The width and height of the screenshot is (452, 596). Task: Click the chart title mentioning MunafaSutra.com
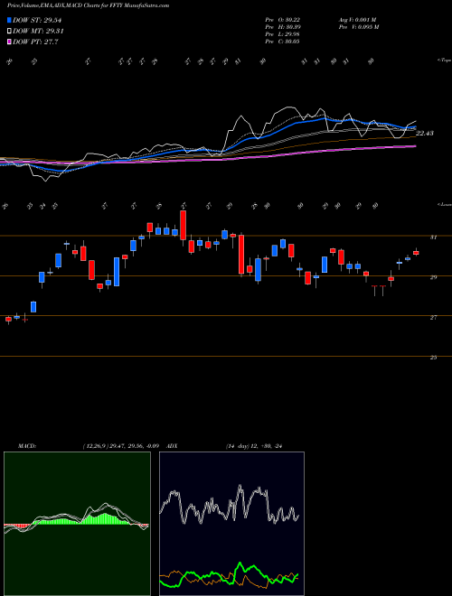(89, 5)
